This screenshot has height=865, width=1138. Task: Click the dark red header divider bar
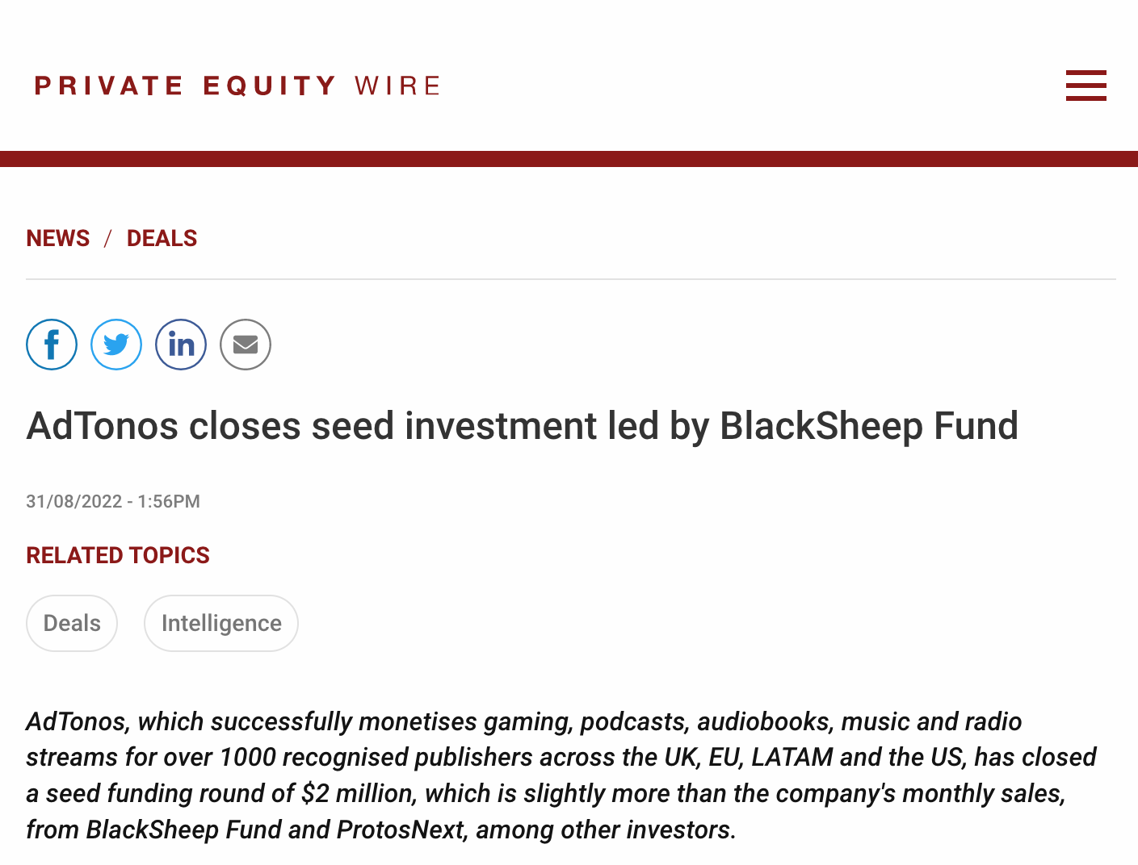[569, 158]
